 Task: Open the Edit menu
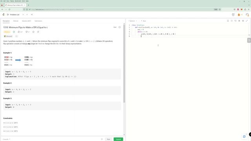[x=4, y=1]
